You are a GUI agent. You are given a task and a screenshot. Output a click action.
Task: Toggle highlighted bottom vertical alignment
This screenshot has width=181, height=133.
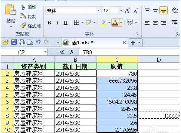tap(164, 10)
